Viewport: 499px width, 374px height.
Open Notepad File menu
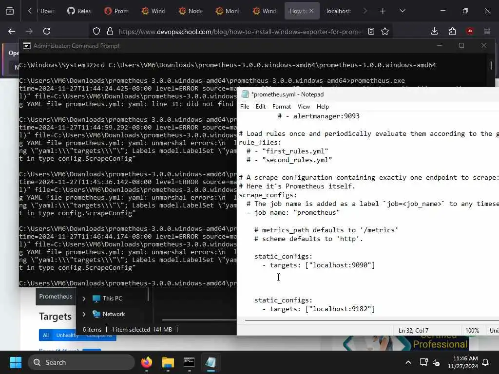pyautogui.click(x=245, y=107)
